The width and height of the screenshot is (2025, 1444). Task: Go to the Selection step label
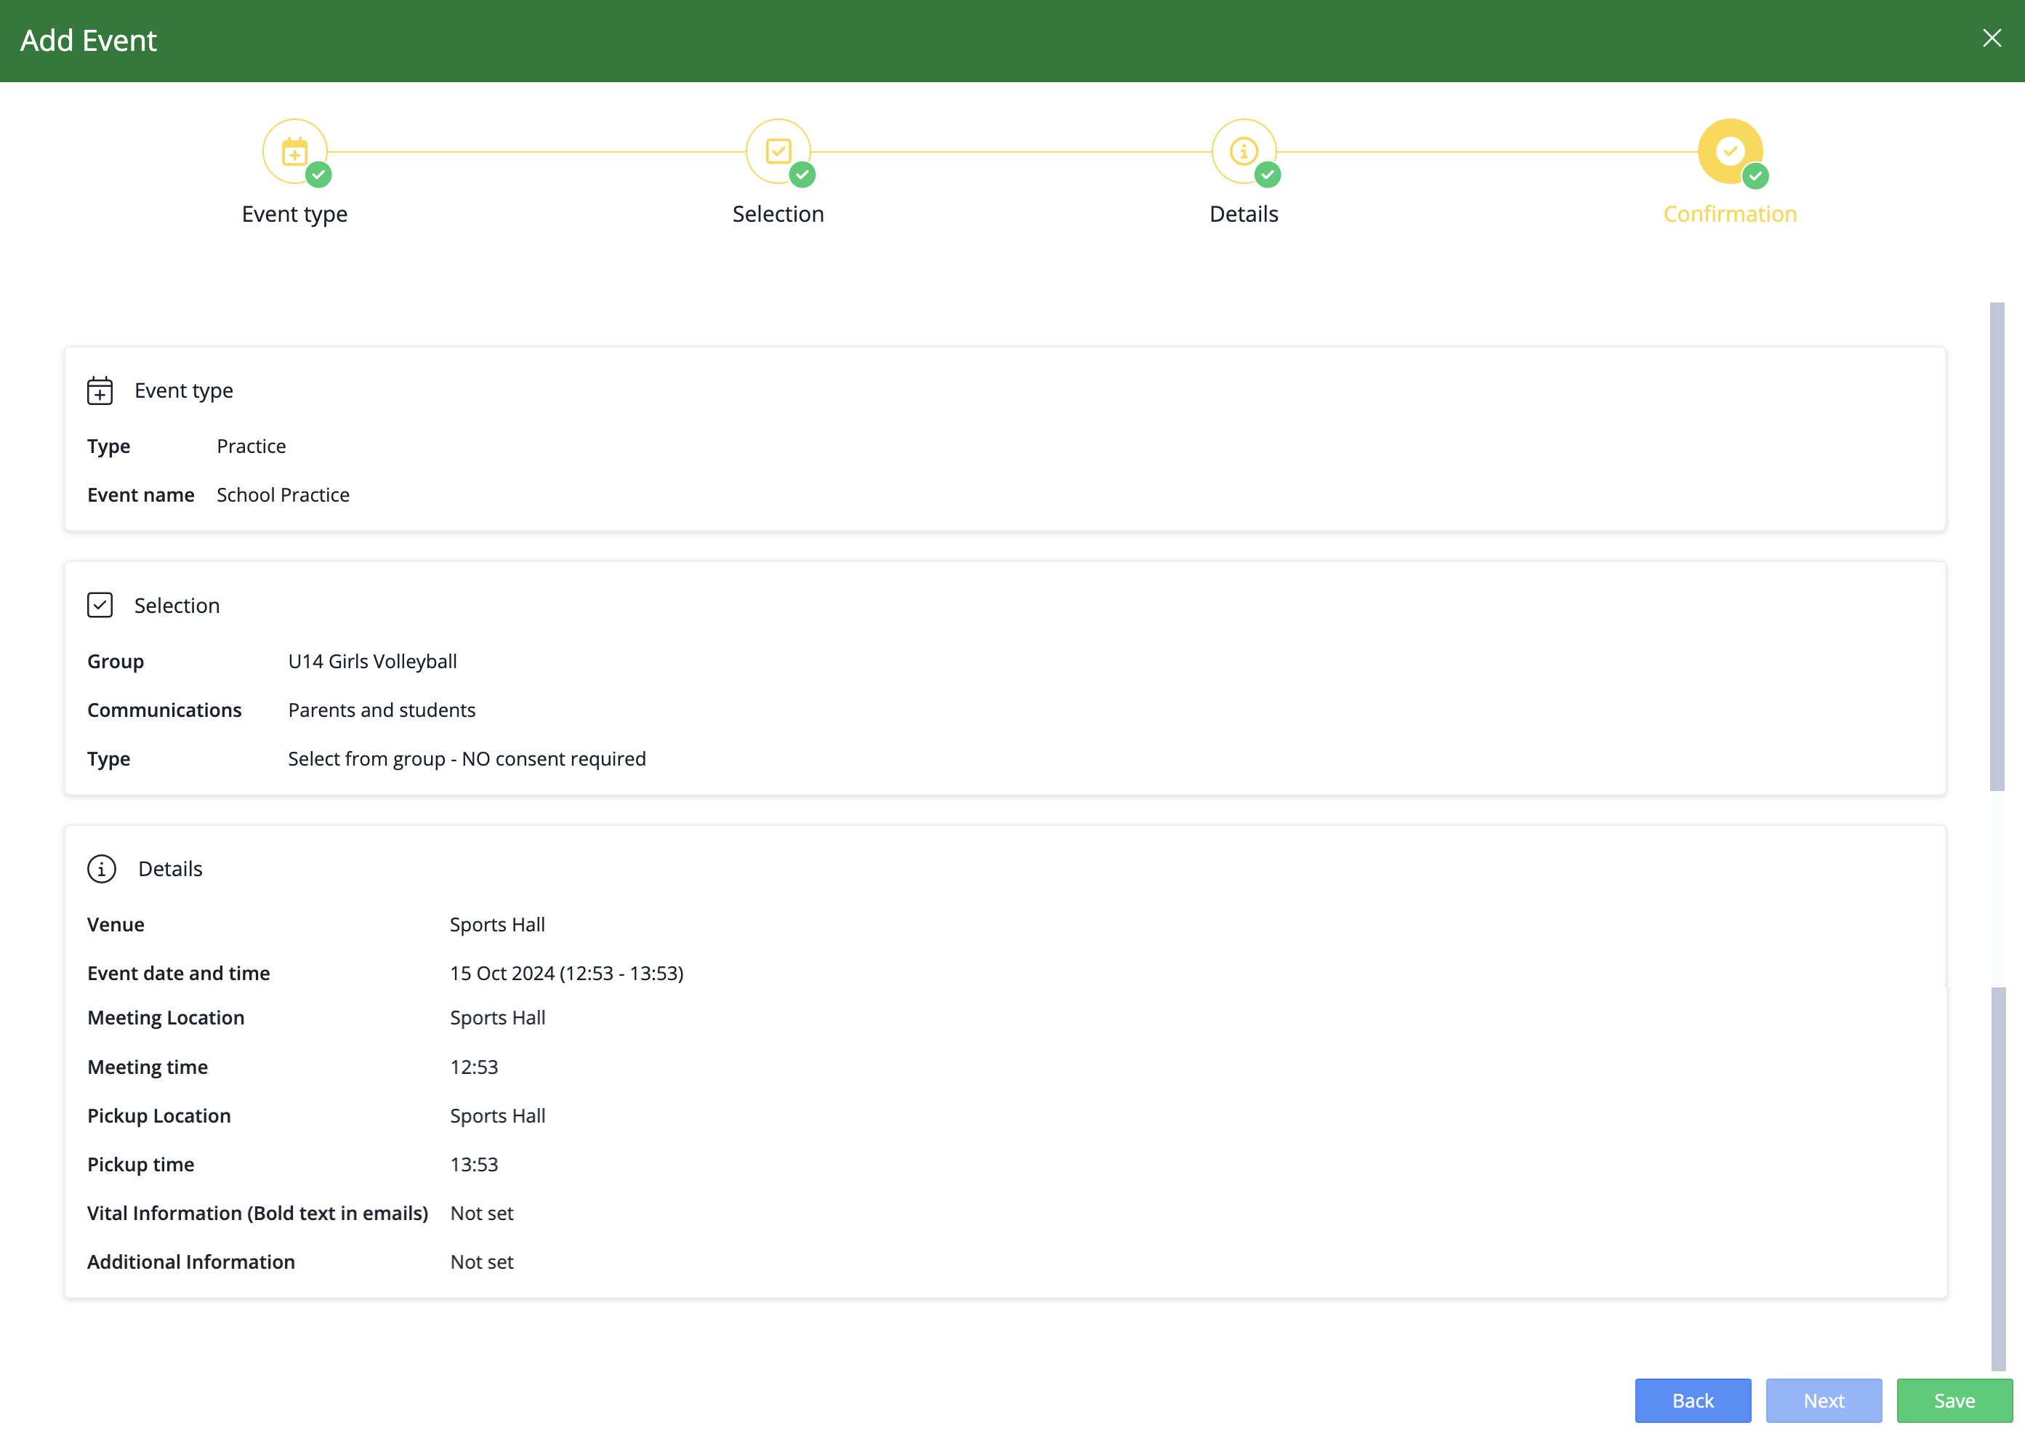point(778,214)
